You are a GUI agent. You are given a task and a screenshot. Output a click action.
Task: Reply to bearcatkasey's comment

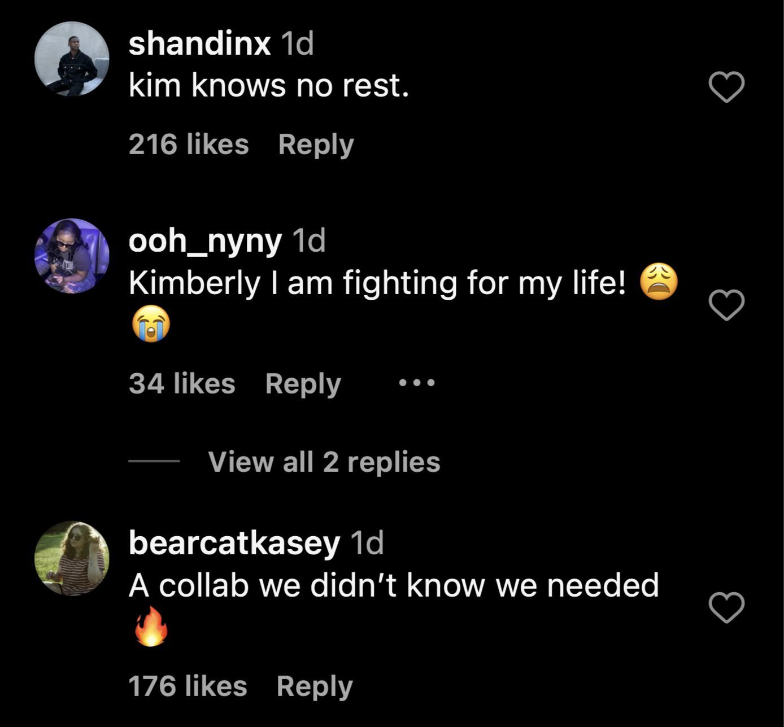[x=315, y=686]
